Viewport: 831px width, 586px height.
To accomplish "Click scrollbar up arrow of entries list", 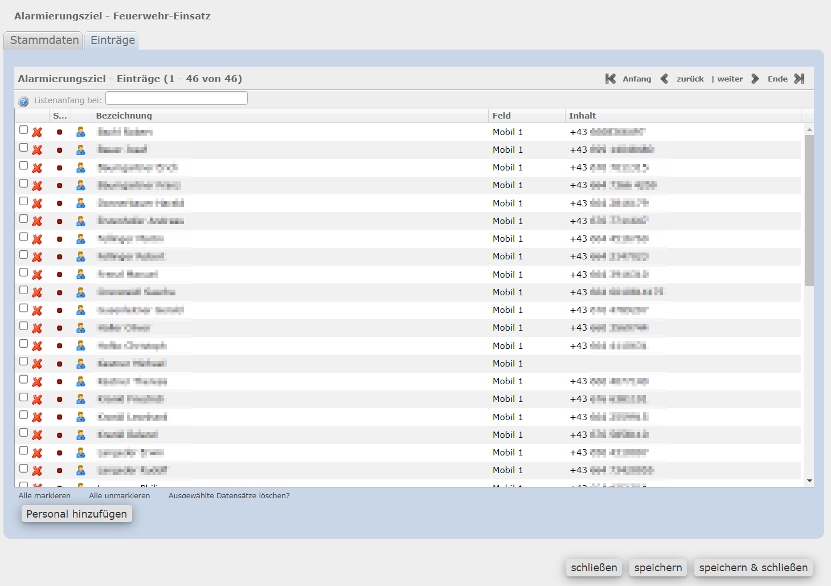I will tap(809, 130).
